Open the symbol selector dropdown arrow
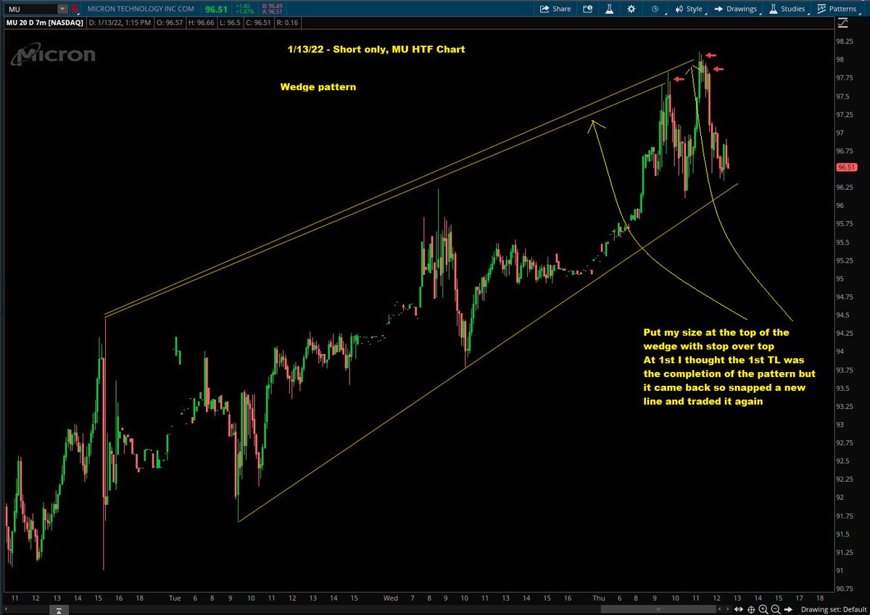This screenshot has height=615, width=870. pyautogui.click(x=62, y=9)
